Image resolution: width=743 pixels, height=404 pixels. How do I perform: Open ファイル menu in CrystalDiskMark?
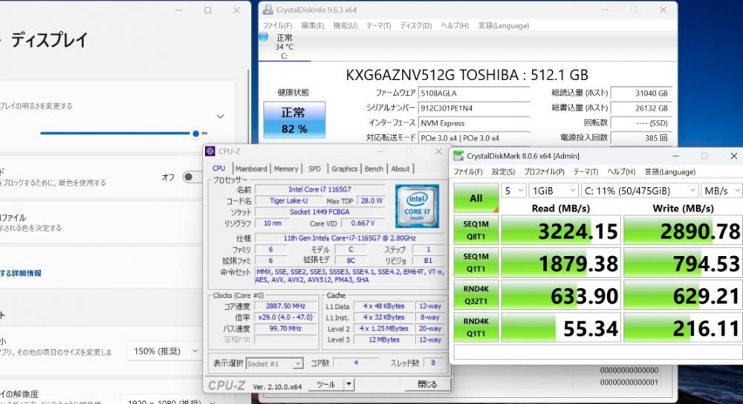pyautogui.click(x=467, y=172)
